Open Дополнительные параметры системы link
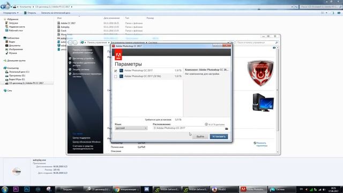 tap(87, 75)
